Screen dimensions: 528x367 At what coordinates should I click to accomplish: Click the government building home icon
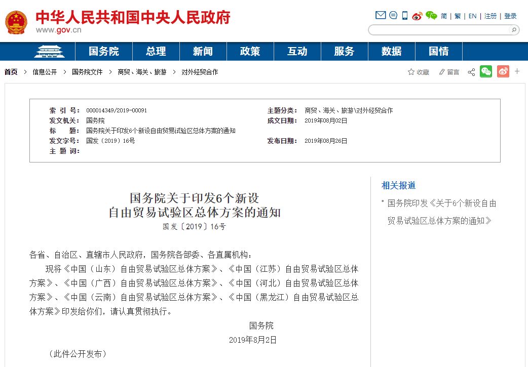tap(50, 52)
